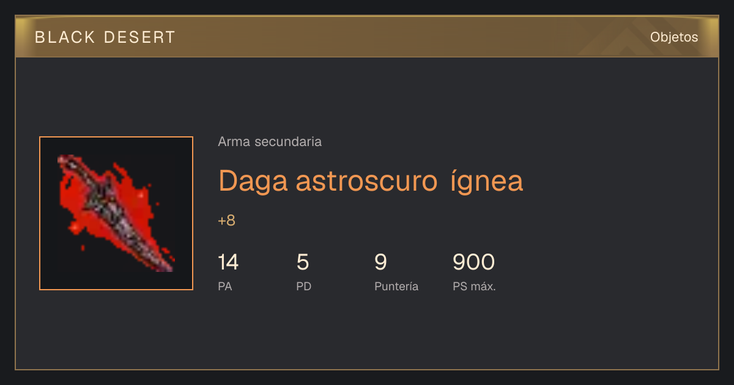The image size is (734, 385).
Task: Click the +8 enhancement level text
Action: click(226, 221)
